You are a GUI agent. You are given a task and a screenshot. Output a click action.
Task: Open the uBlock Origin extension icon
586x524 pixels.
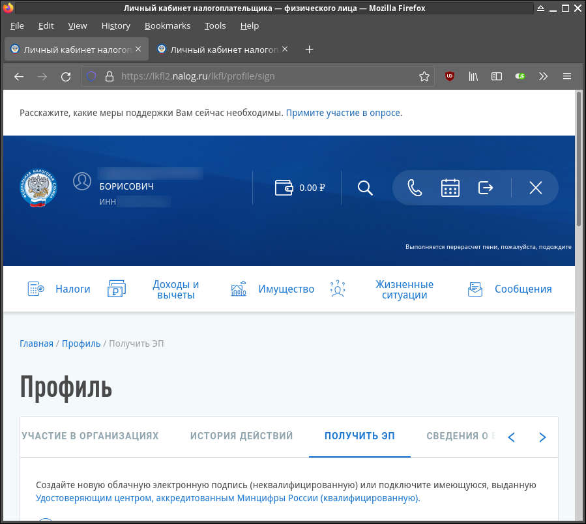click(450, 76)
